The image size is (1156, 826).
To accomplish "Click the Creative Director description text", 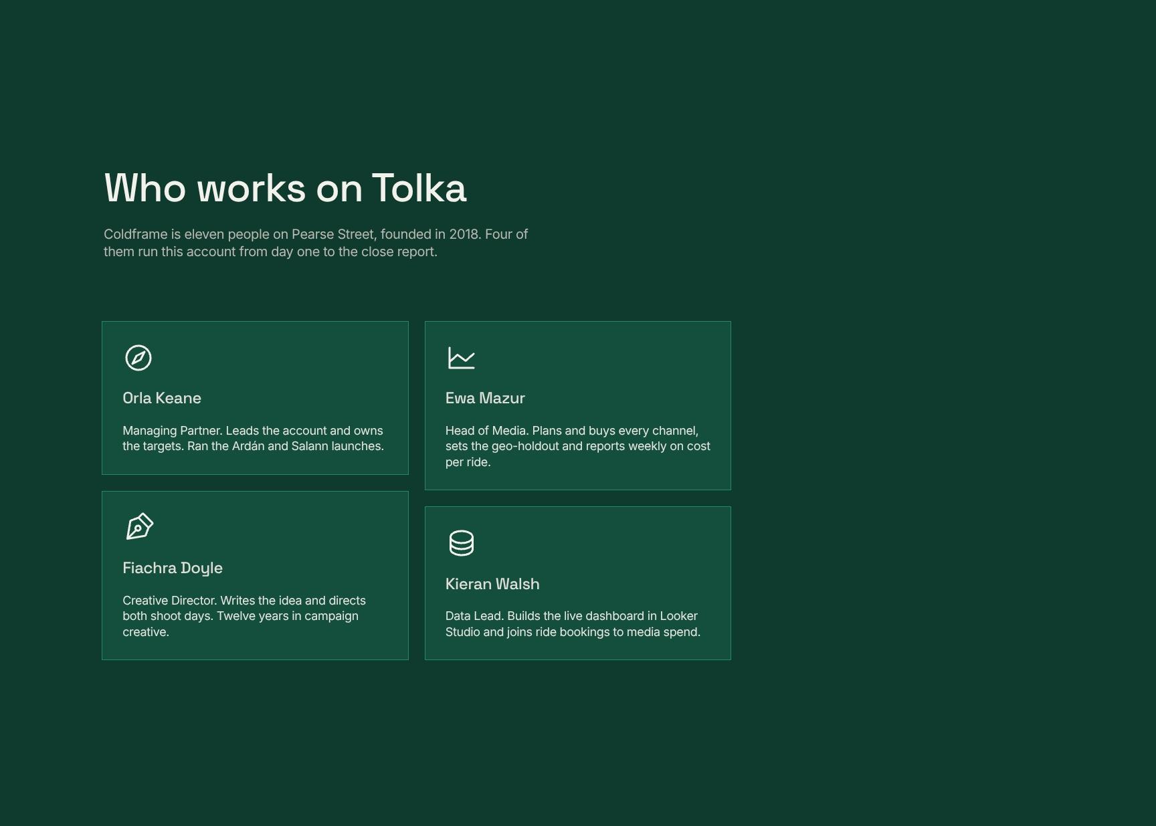I will 244,616.
